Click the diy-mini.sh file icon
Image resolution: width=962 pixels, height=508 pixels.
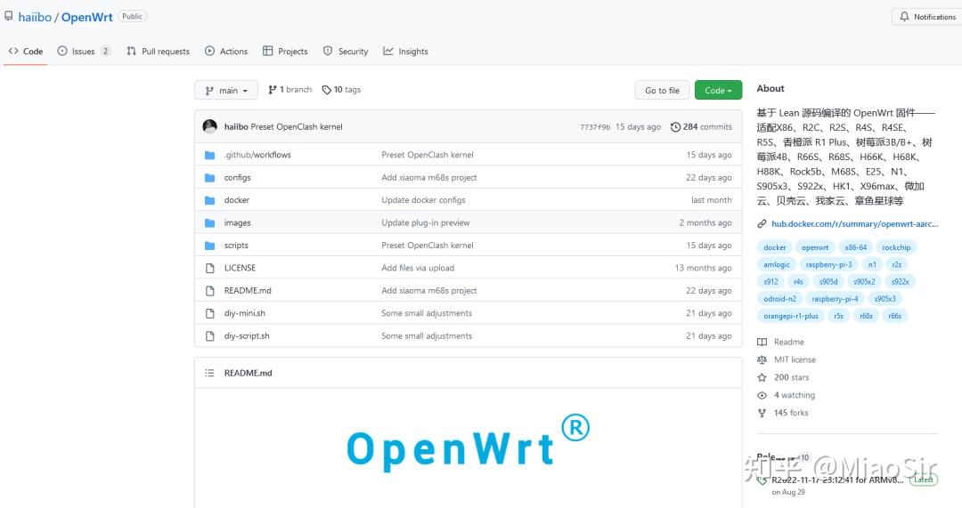pos(210,314)
